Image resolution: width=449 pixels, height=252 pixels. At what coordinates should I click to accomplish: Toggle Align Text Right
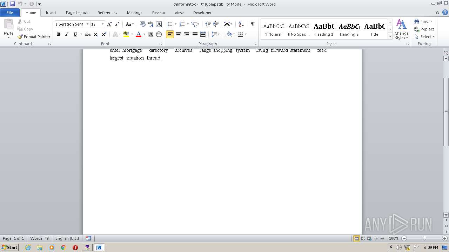tap(187, 34)
